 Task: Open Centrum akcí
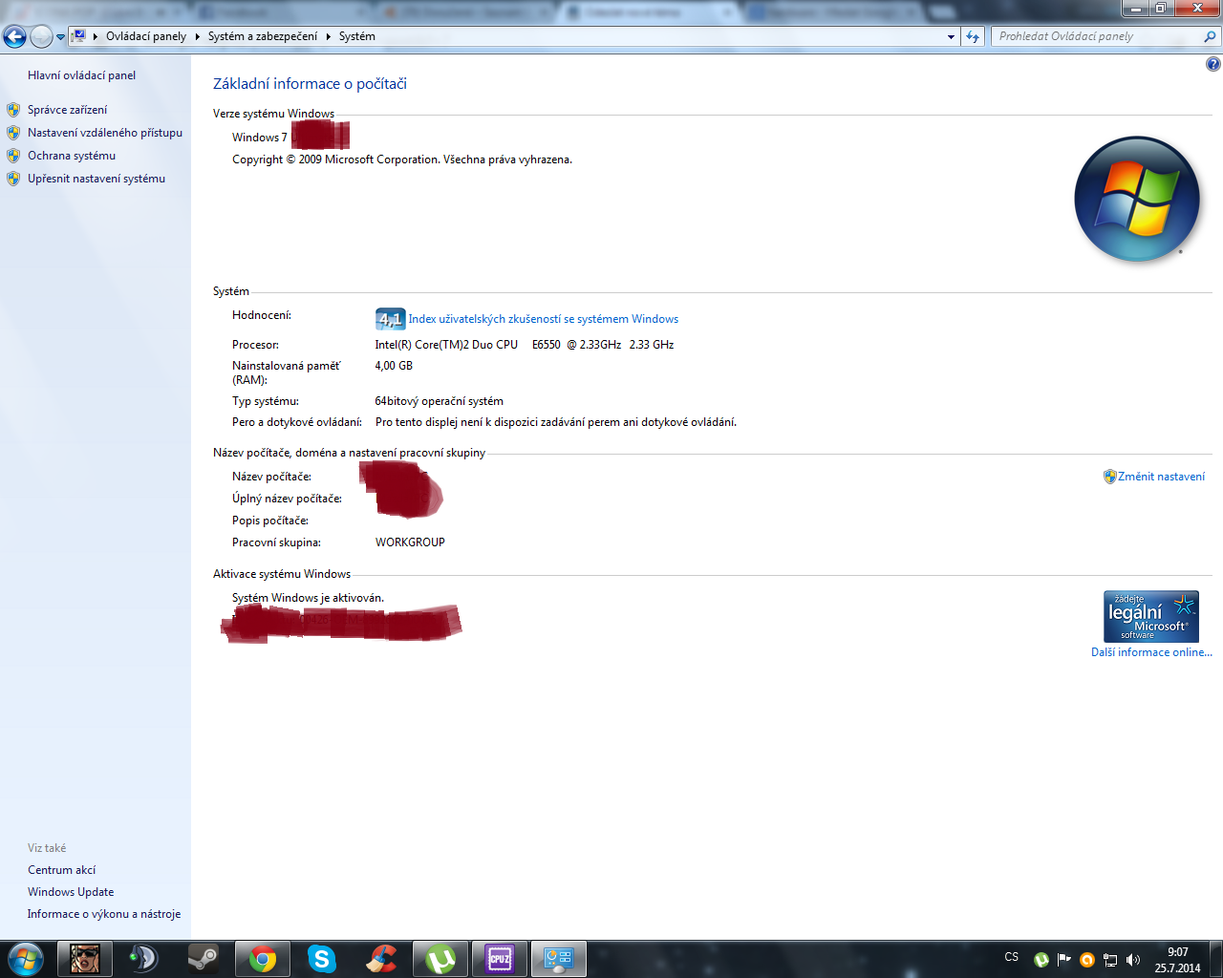[61, 870]
